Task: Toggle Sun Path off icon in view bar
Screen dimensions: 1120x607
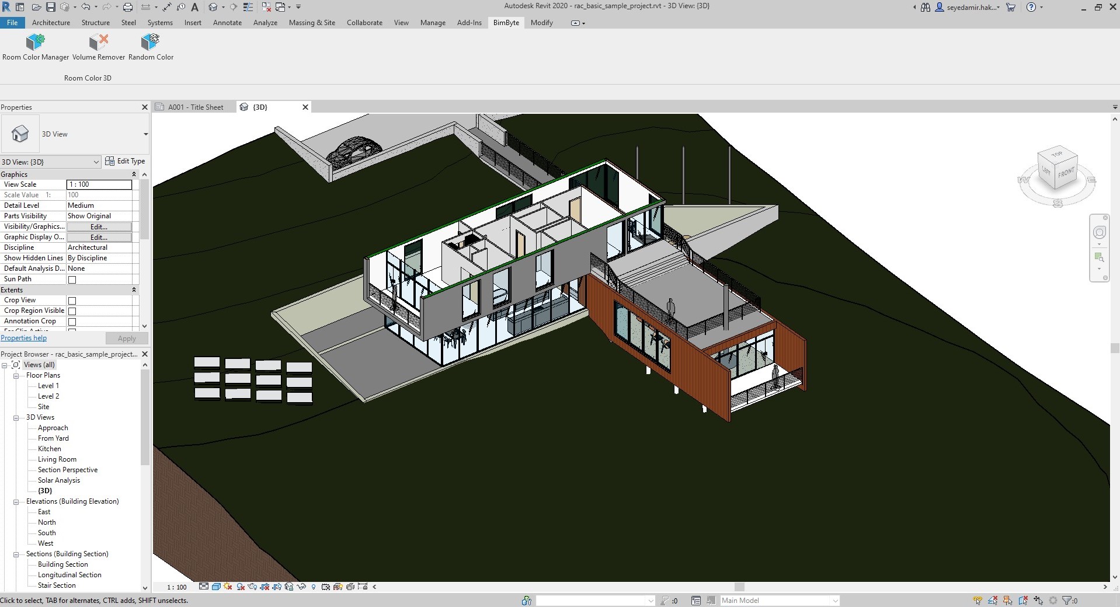Action: coord(228,587)
